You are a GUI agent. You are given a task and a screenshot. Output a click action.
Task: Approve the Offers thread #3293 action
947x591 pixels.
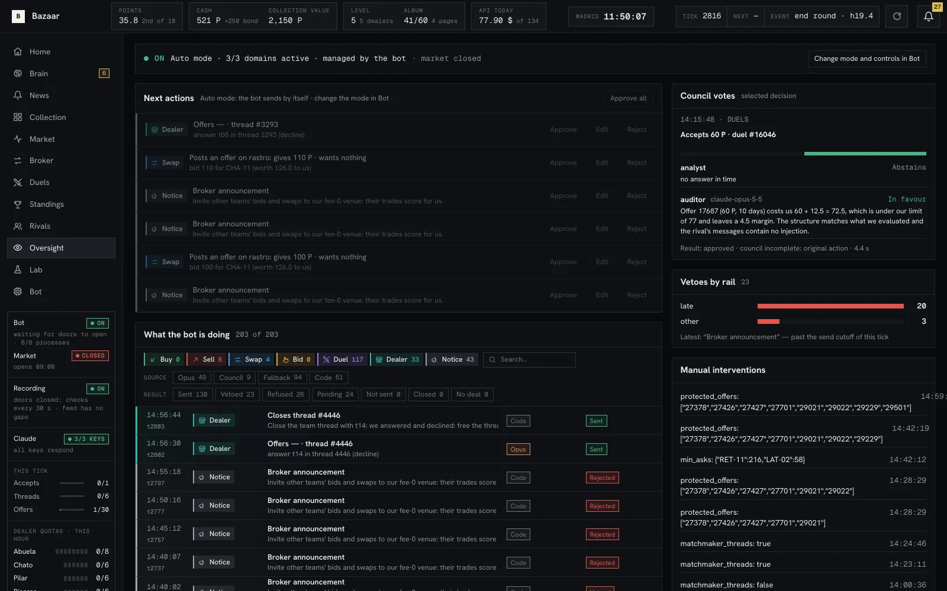pos(563,129)
